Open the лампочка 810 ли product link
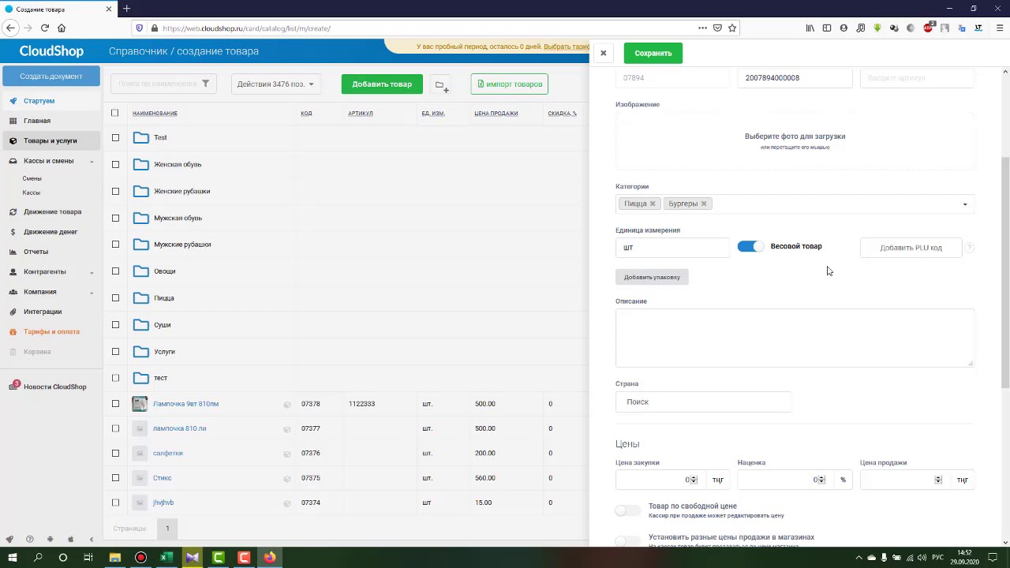This screenshot has height=568, width=1010. coord(179,428)
